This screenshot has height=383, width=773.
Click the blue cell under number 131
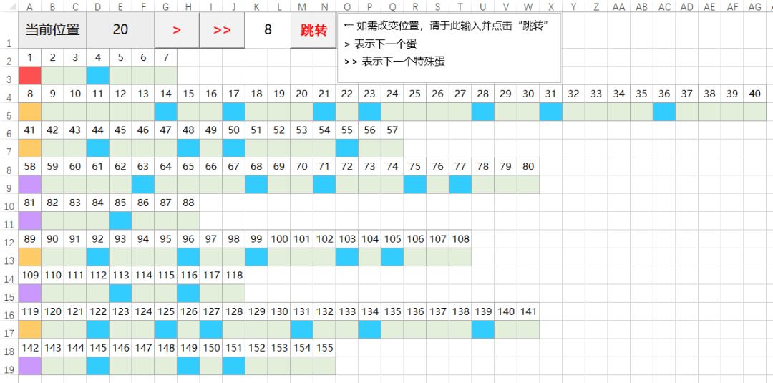[302, 329]
